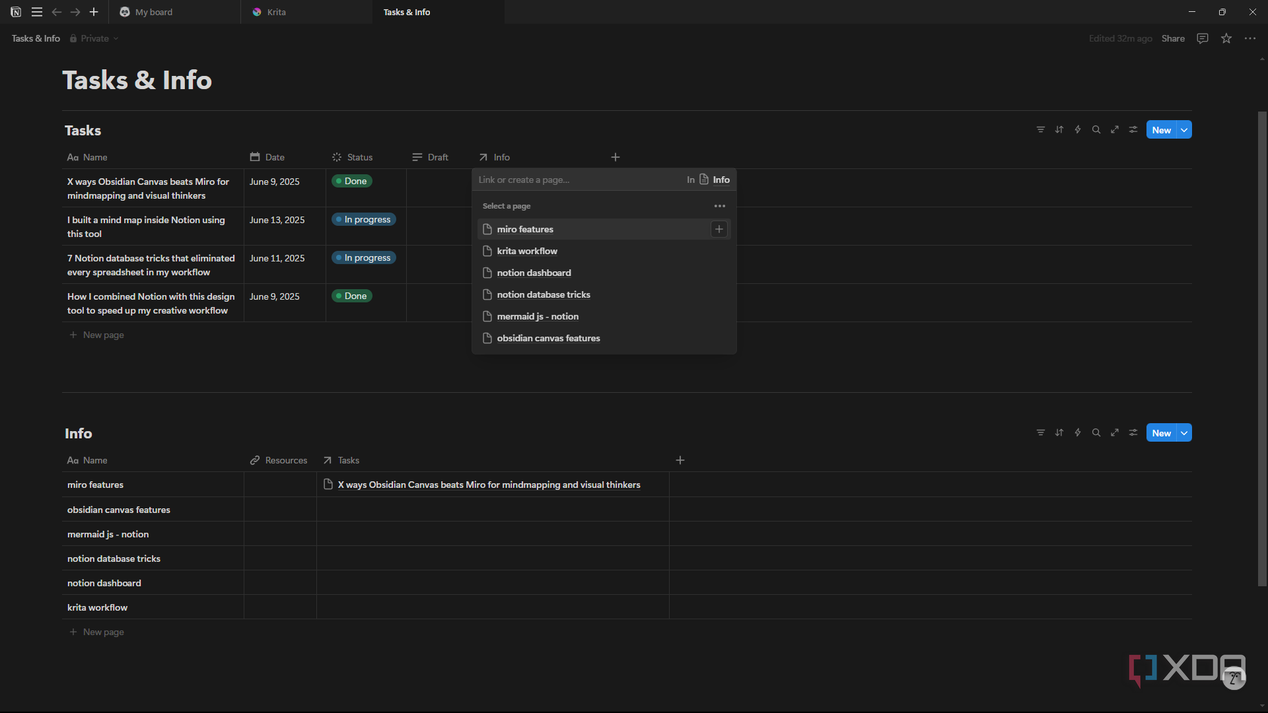Open the Notion sidebar hamburger menu
1268x713 pixels.
click(x=37, y=12)
